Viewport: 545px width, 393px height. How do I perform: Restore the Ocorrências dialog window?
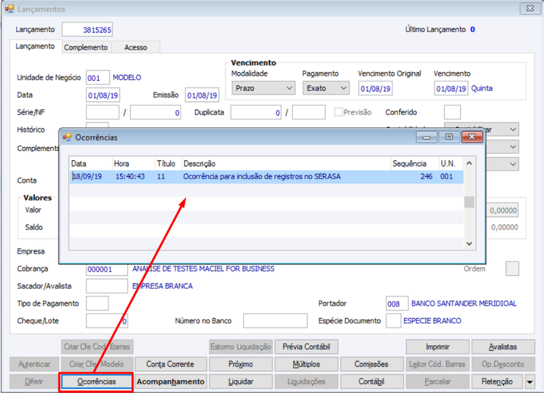[x=449, y=137]
